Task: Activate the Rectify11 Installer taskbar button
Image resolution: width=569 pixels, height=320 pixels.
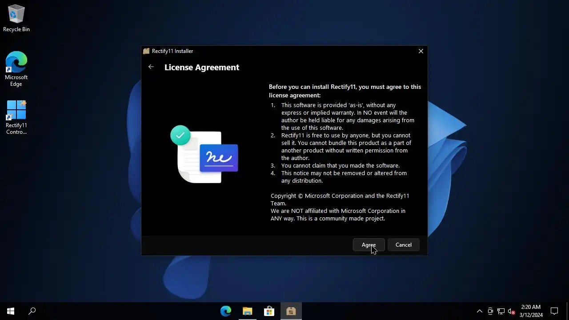Action: click(291, 311)
